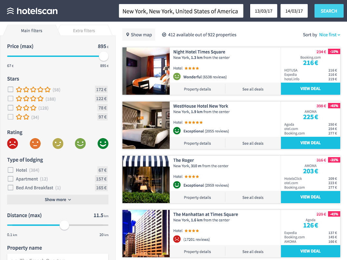Select the orange neutral face rating
Viewport: 347px width, 260px height.
pos(35,143)
